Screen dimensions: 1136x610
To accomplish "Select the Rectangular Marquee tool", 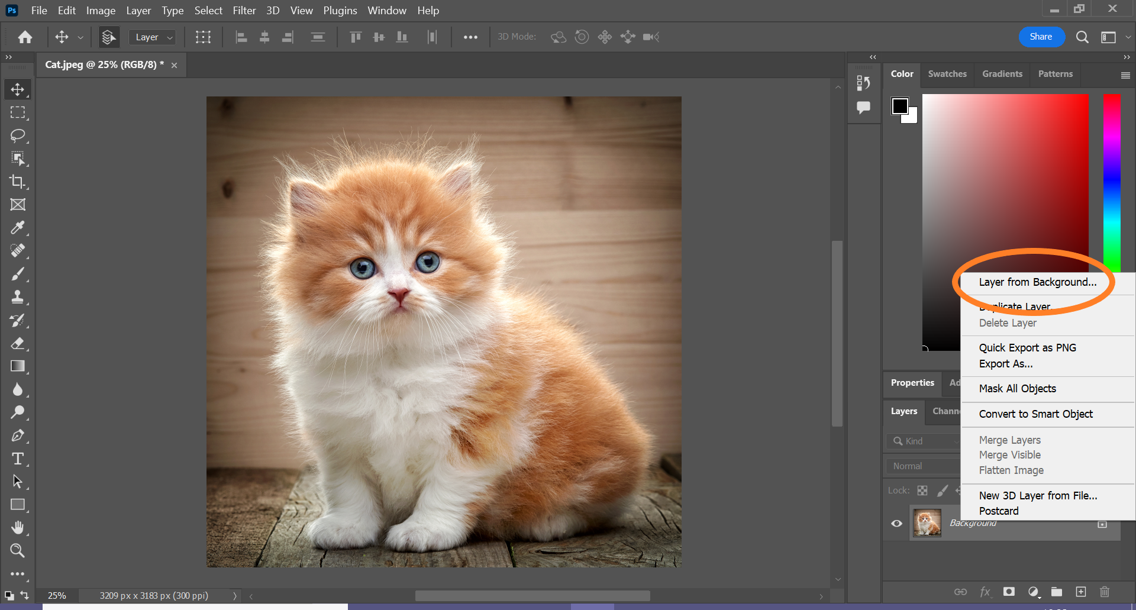I will tap(18, 112).
